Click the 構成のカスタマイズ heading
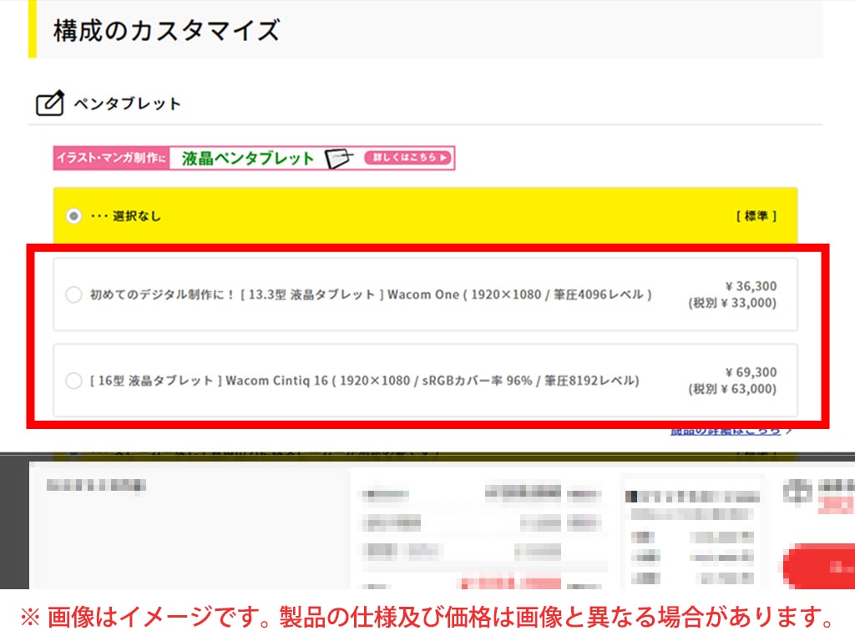 coord(167,31)
